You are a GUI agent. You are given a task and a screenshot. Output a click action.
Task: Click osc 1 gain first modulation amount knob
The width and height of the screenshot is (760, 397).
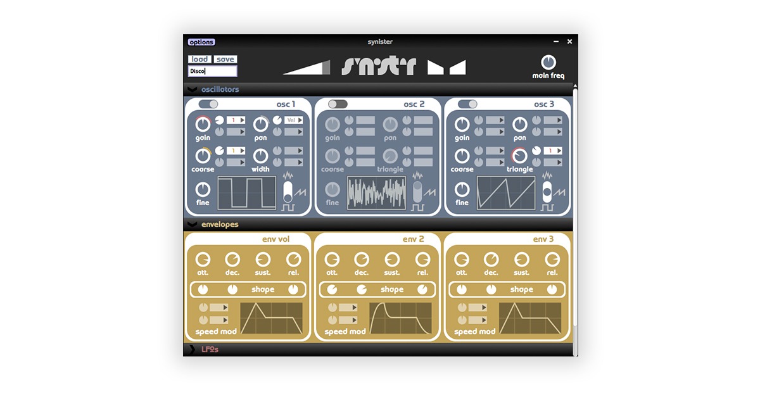219,120
